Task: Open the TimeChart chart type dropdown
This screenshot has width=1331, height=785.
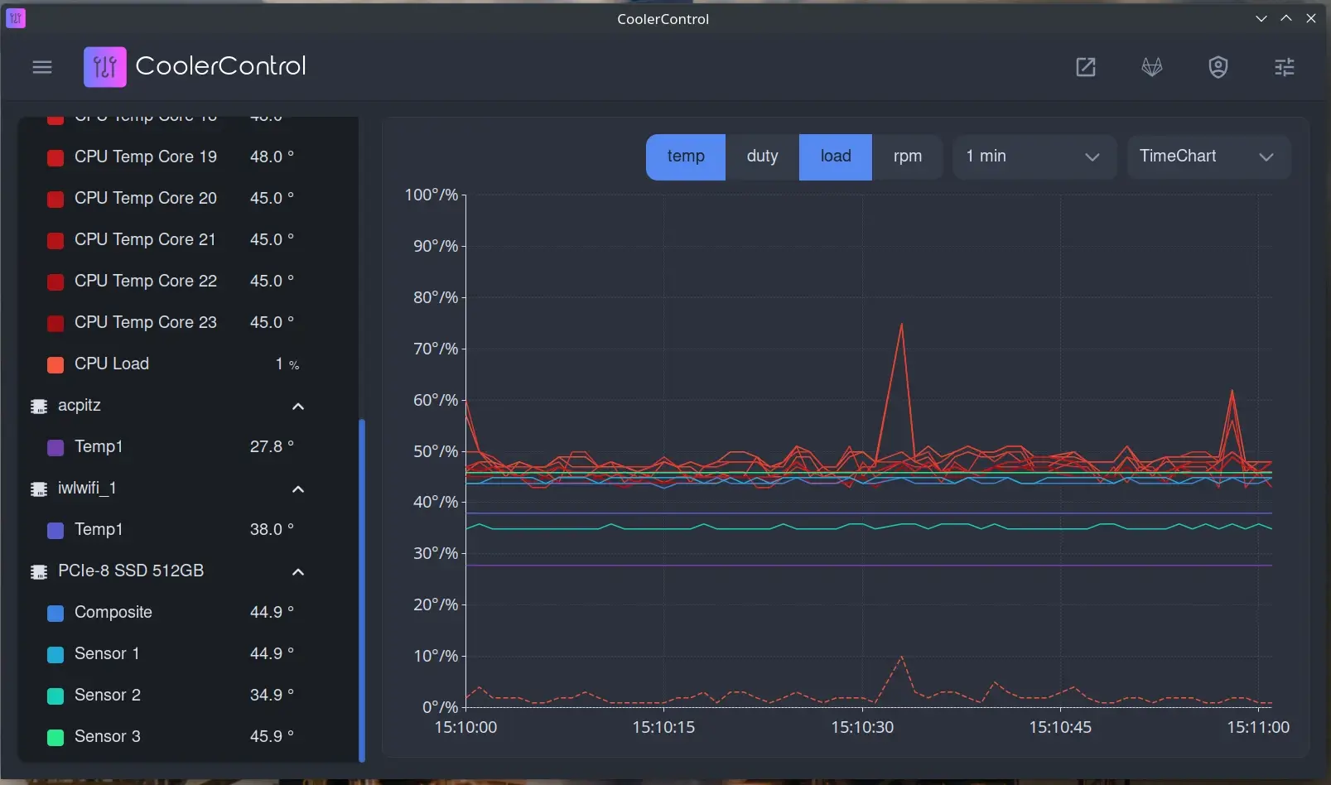Action: pos(1208,157)
